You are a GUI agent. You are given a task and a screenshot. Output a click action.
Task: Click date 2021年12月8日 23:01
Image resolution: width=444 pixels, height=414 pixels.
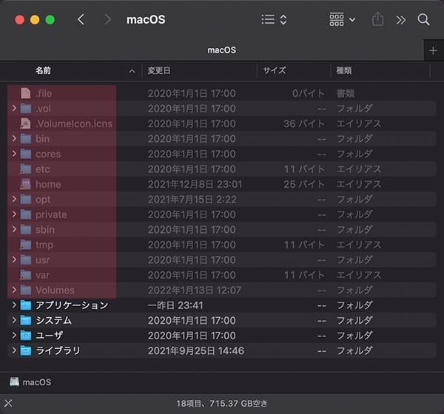tap(195, 184)
